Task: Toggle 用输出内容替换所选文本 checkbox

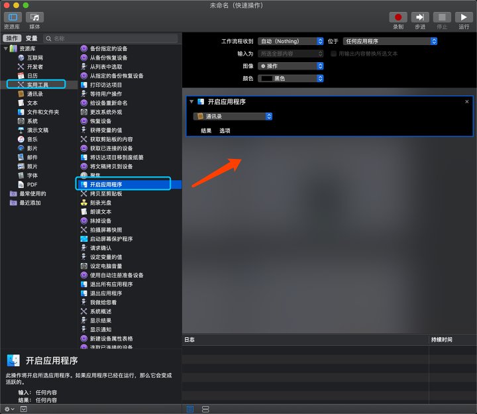Action: point(333,54)
